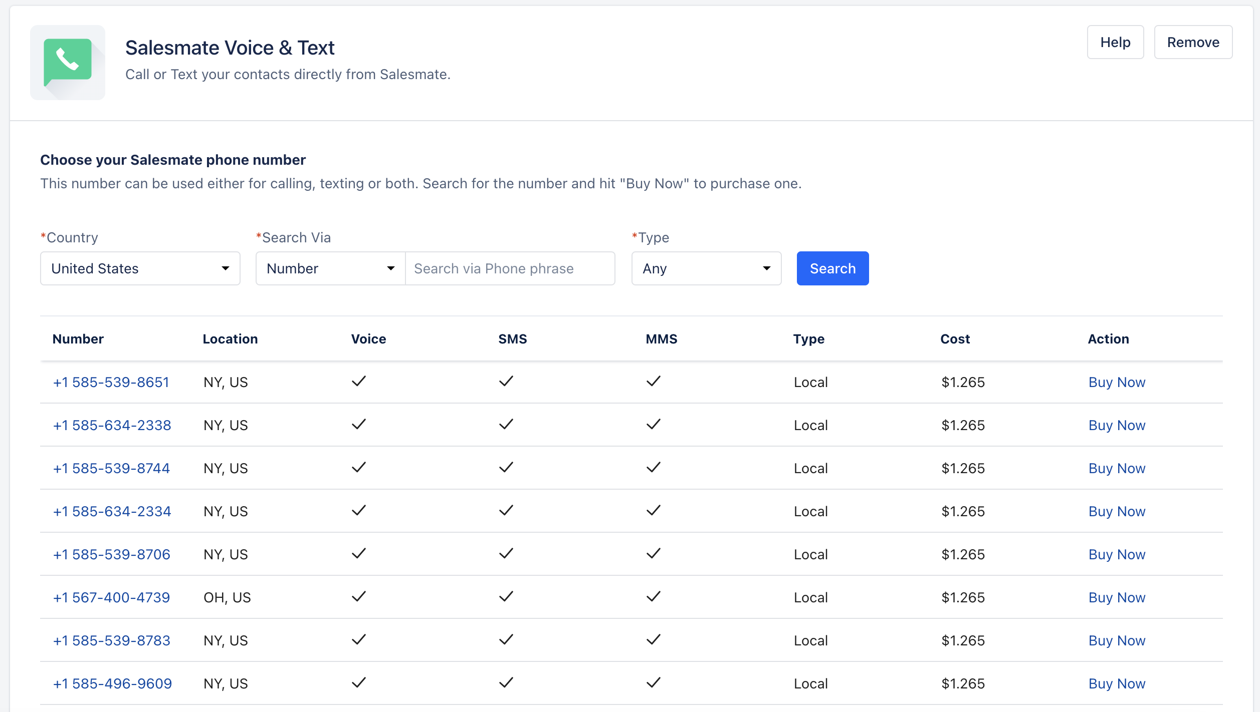Viewport: 1260px width, 712px height.
Task: Click the SMS checkmark for +1 585-539-8706
Action: tap(506, 553)
